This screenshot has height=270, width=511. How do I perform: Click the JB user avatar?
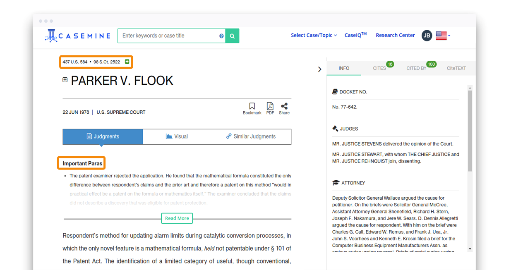coord(427,36)
